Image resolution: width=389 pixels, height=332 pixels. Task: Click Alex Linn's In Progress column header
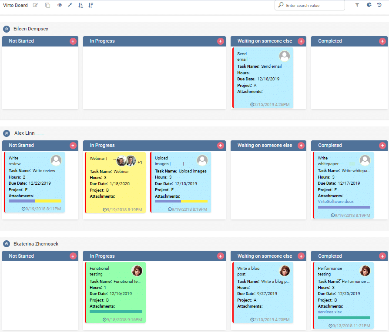point(154,146)
